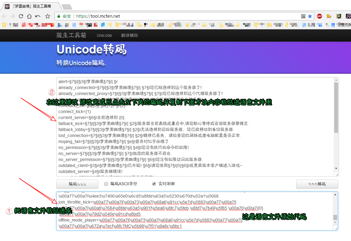Click the line starting lost_connection=
This screenshot has height=241, width=351.
coord(150,135)
